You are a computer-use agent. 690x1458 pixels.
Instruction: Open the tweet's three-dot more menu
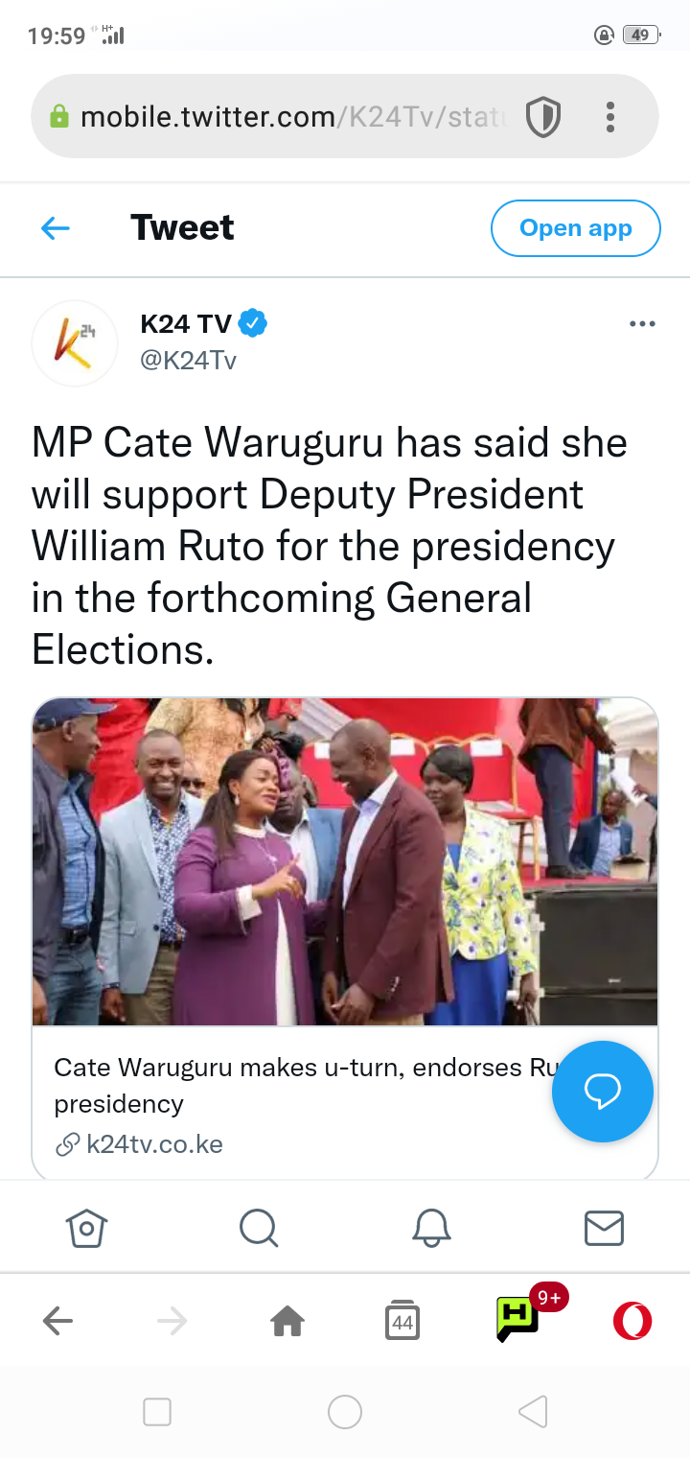pyautogui.click(x=642, y=324)
